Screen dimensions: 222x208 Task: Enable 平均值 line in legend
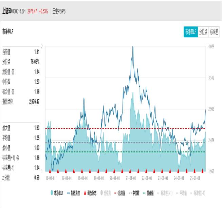[181, 193]
